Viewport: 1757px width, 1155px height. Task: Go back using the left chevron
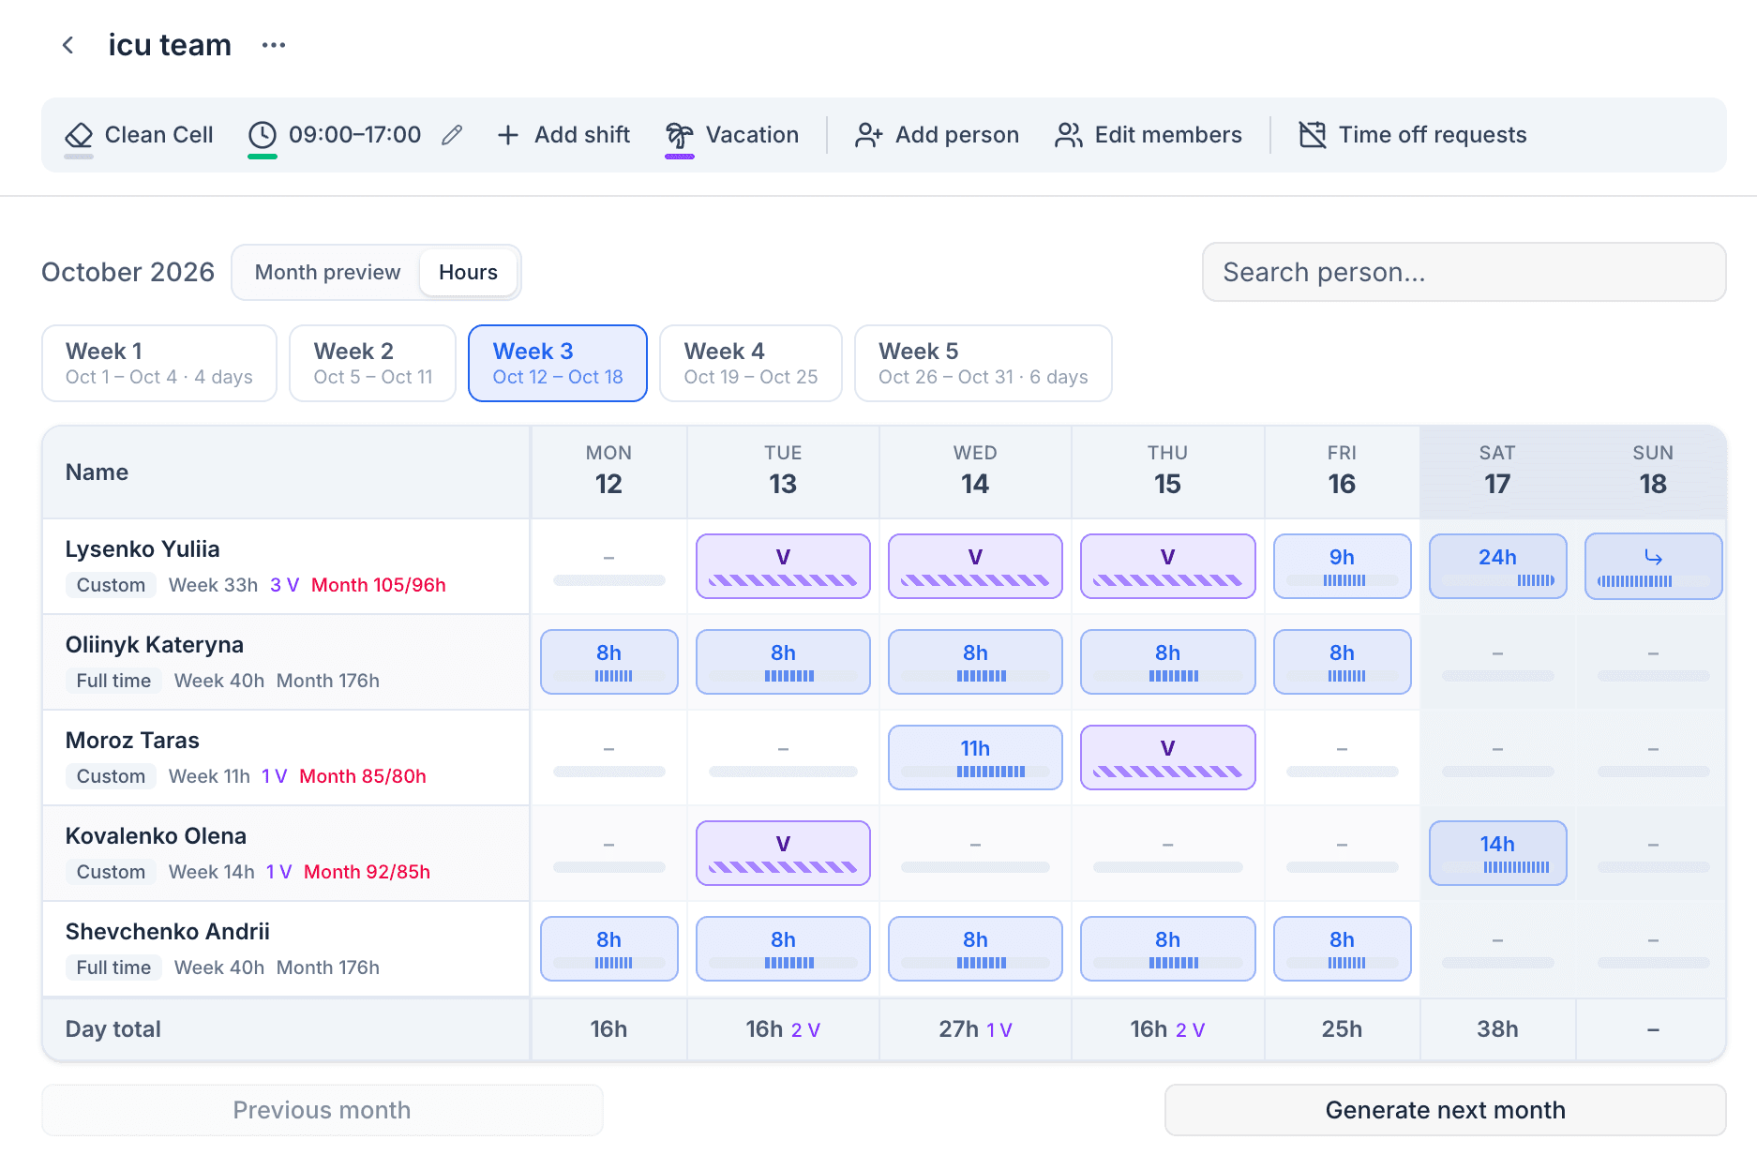point(68,45)
